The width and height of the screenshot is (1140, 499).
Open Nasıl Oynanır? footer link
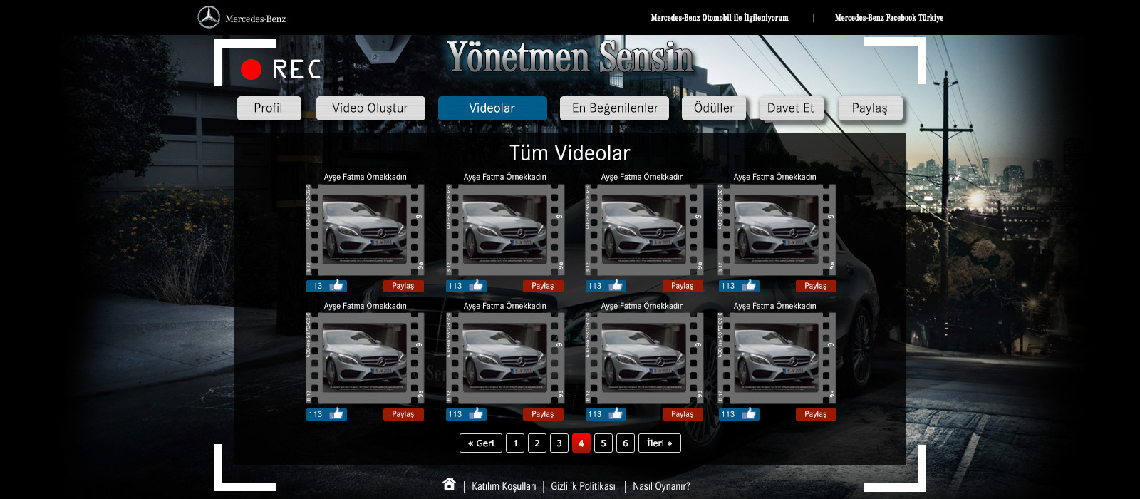point(661,486)
